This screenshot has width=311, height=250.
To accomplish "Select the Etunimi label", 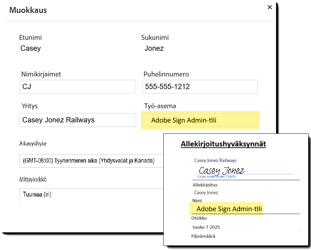I will [x=30, y=37].
